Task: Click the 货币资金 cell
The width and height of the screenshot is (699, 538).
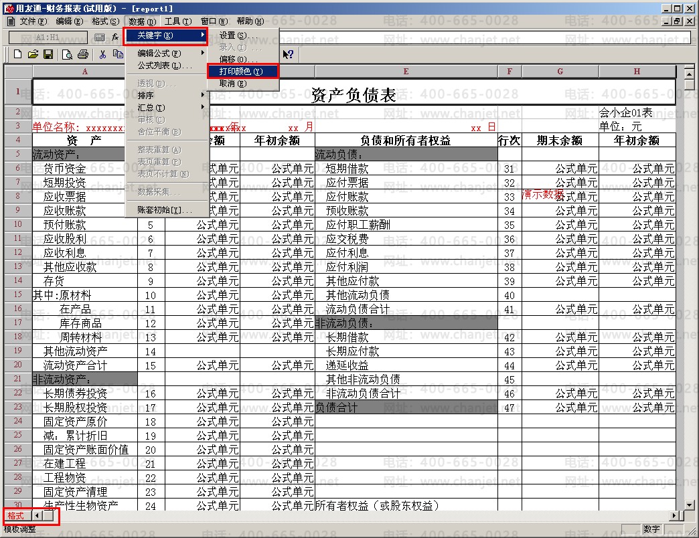Action: pyautogui.click(x=85, y=169)
